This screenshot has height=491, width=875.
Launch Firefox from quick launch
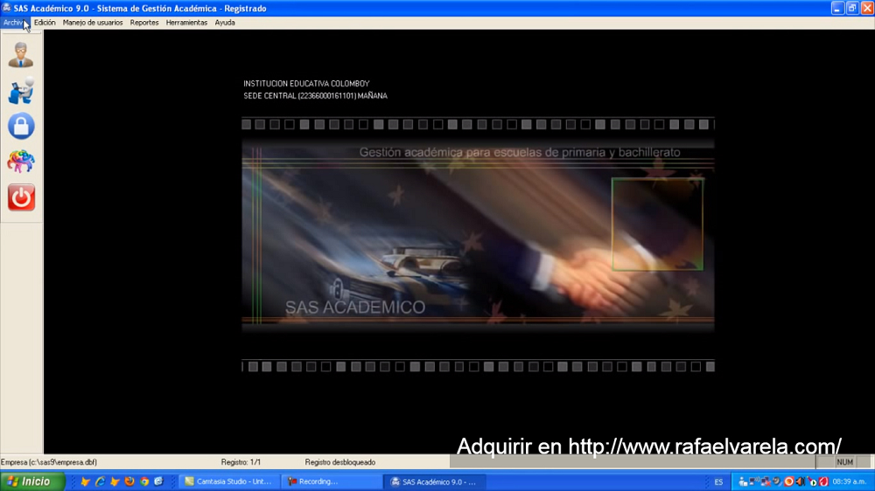tap(129, 481)
